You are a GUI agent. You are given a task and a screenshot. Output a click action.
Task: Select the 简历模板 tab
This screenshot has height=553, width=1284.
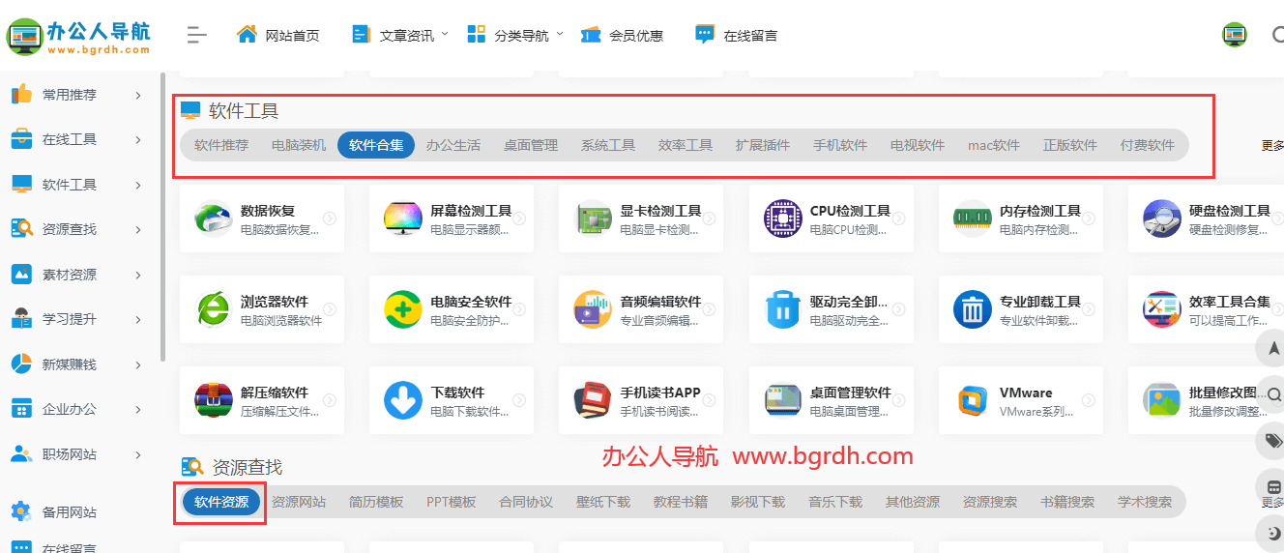tap(376, 502)
